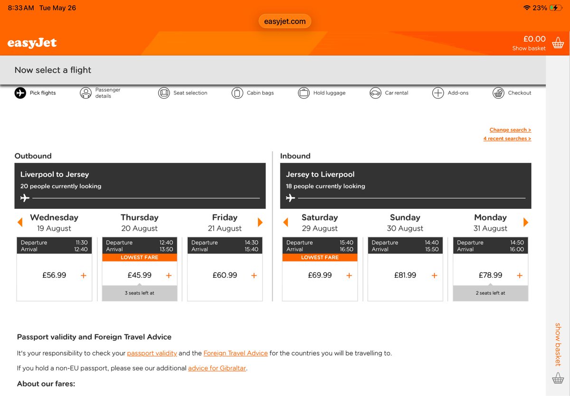This screenshot has height=396, width=570.
Task: Select Wednesday 19 August date heading
Action: (x=54, y=223)
